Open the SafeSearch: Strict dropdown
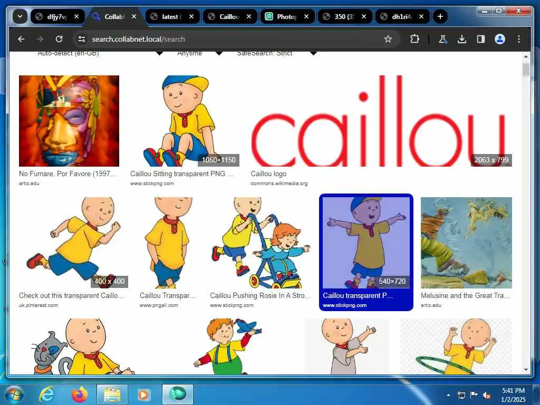Screen dimensions: 540x405 click(x=277, y=53)
